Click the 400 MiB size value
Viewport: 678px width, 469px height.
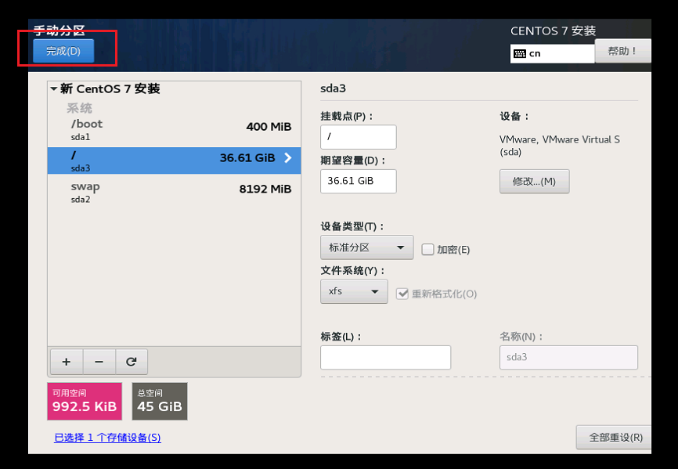pos(269,127)
